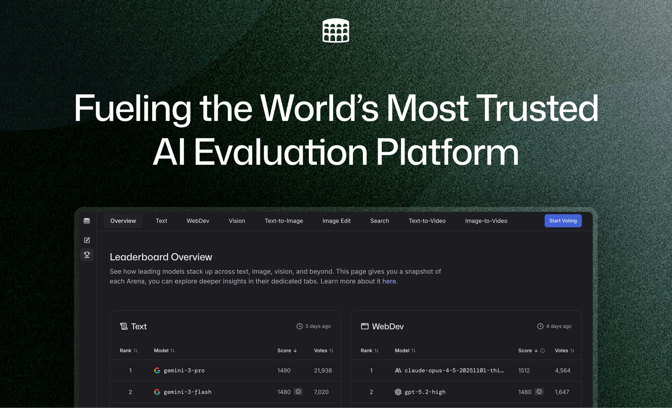Open the 'here' link in the overview description
Image resolution: width=672 pixels, height=408 pixels.
[389, 281]
